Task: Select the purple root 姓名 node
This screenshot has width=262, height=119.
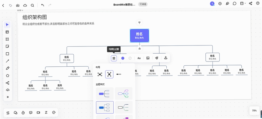Action: 140,36
